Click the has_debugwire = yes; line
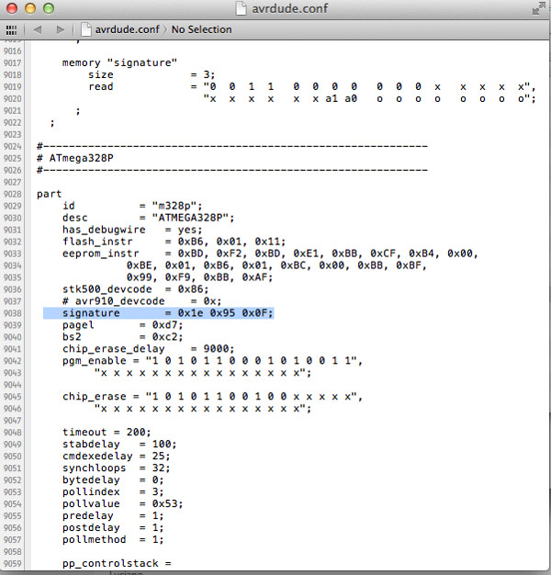 click(132, 230)
